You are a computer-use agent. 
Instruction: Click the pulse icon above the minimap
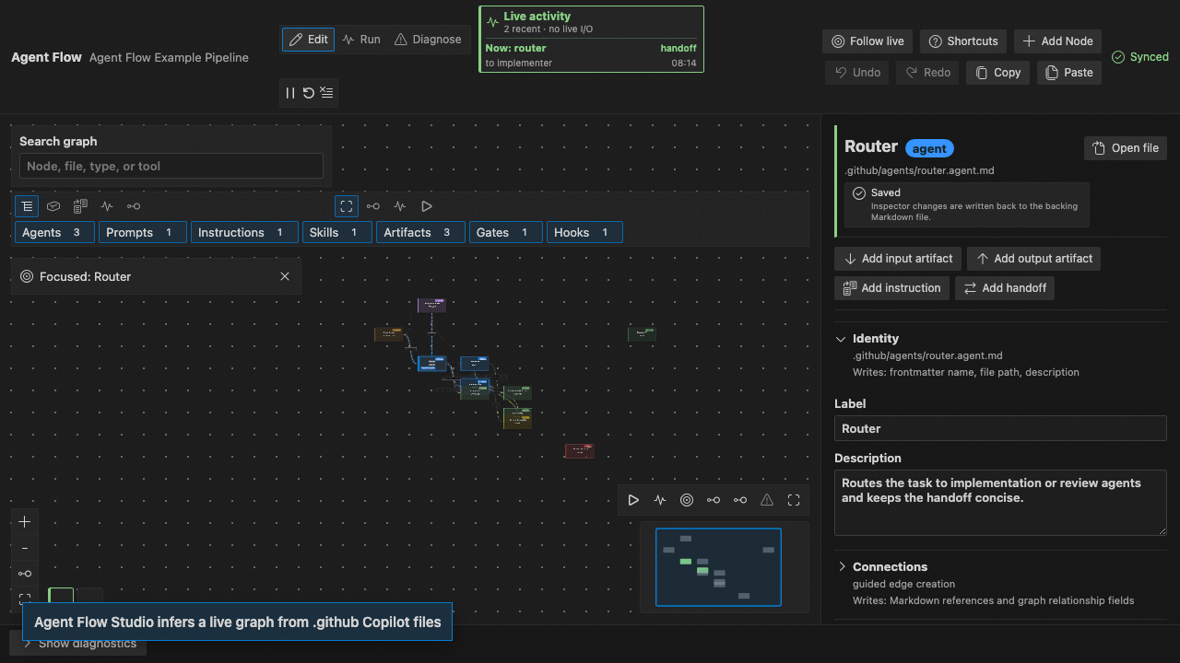click(x=660, y=500)
